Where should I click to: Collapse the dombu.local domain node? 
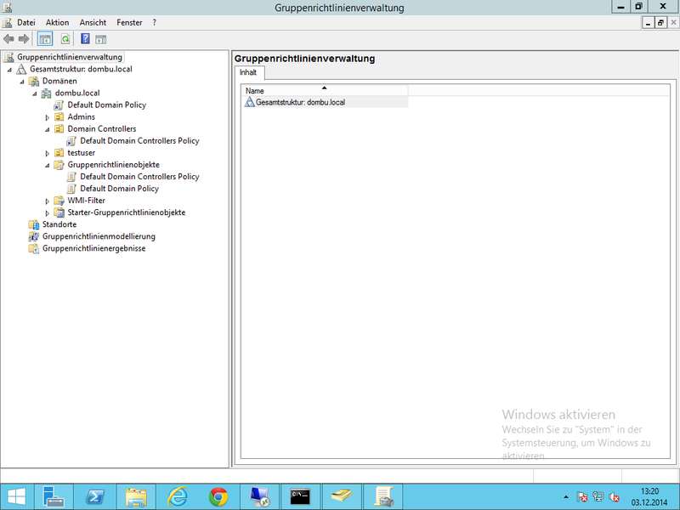[x=35, y=93]
